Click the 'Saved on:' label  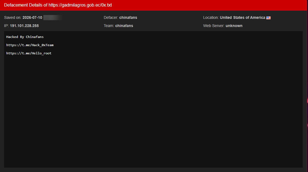pyautogui.click(x=13, y=17)
